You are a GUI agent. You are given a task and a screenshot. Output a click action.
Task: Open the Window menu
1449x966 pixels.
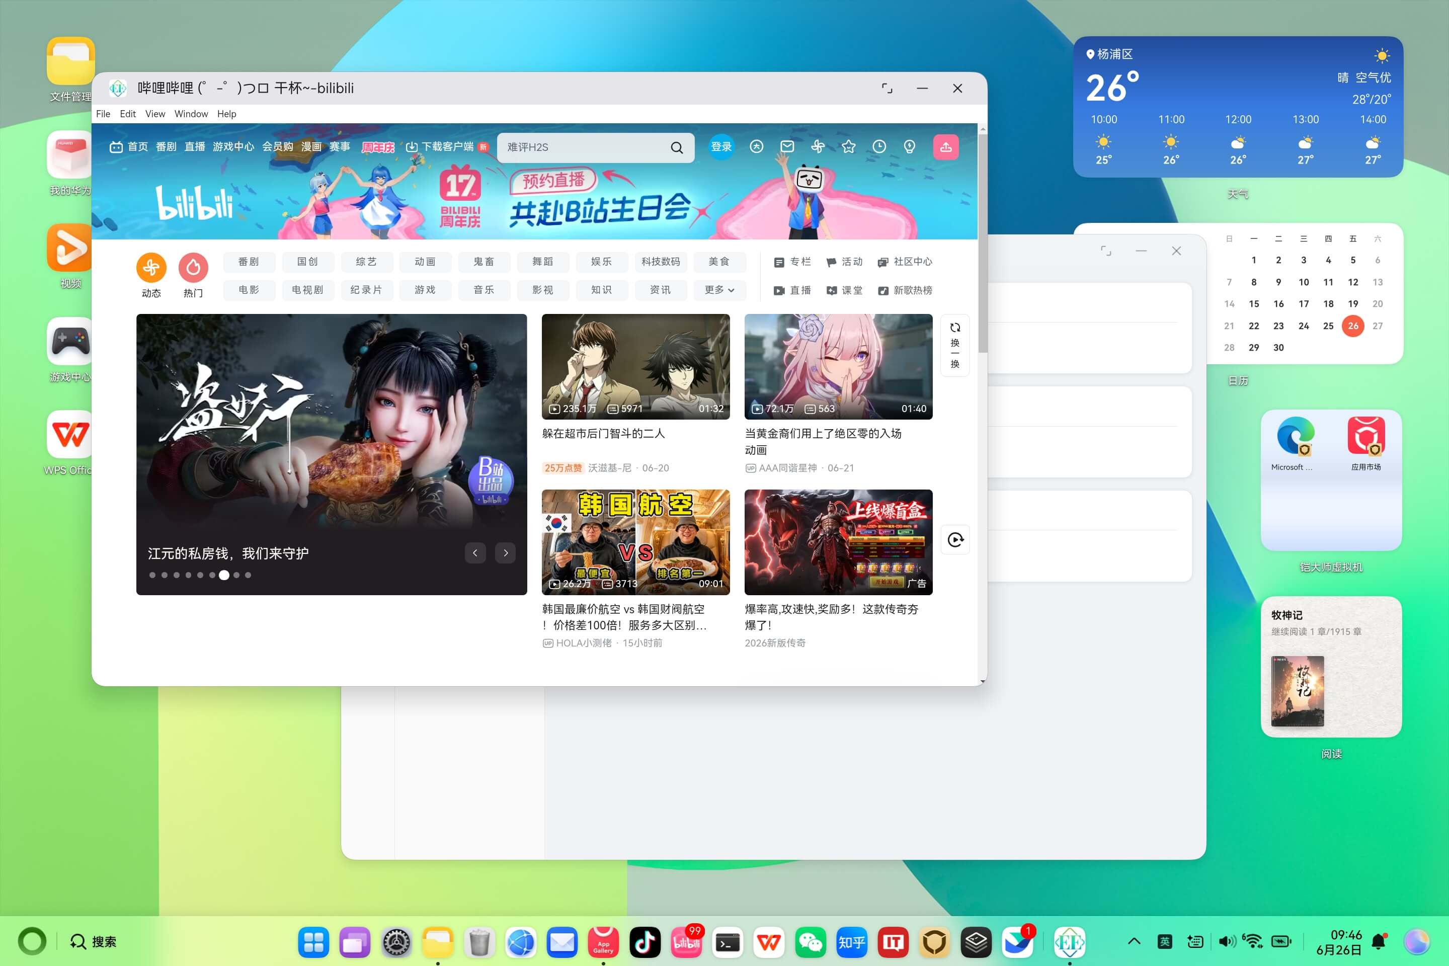[x=191, y=114]
